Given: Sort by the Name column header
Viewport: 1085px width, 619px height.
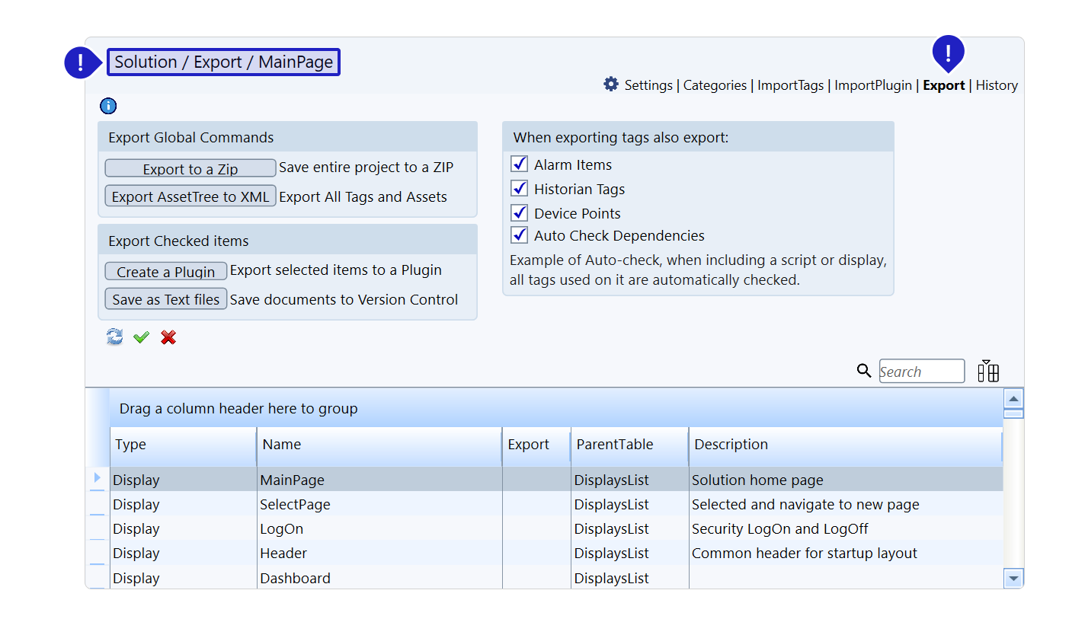Looking at the screenshot, I should pyautogui.click(x=379, y=445).
